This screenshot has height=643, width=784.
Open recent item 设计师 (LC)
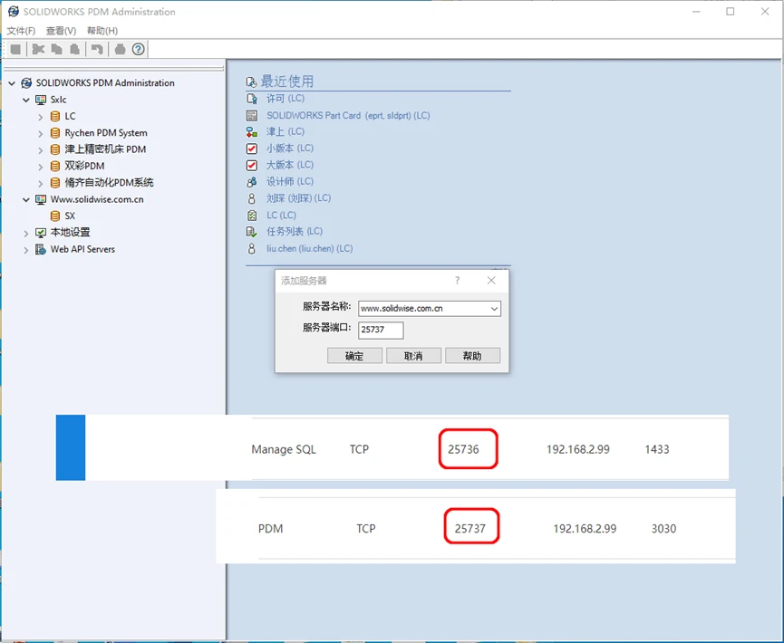coord(289,182)
